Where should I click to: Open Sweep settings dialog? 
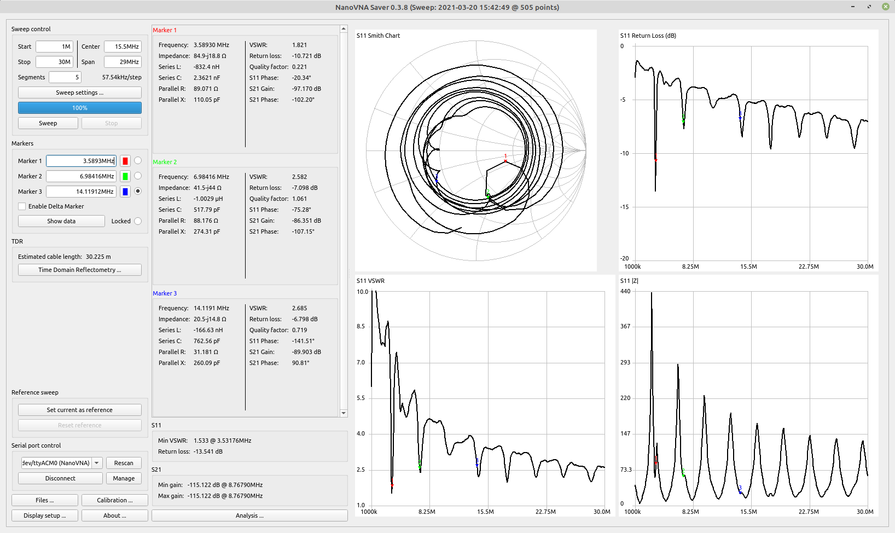80,92
